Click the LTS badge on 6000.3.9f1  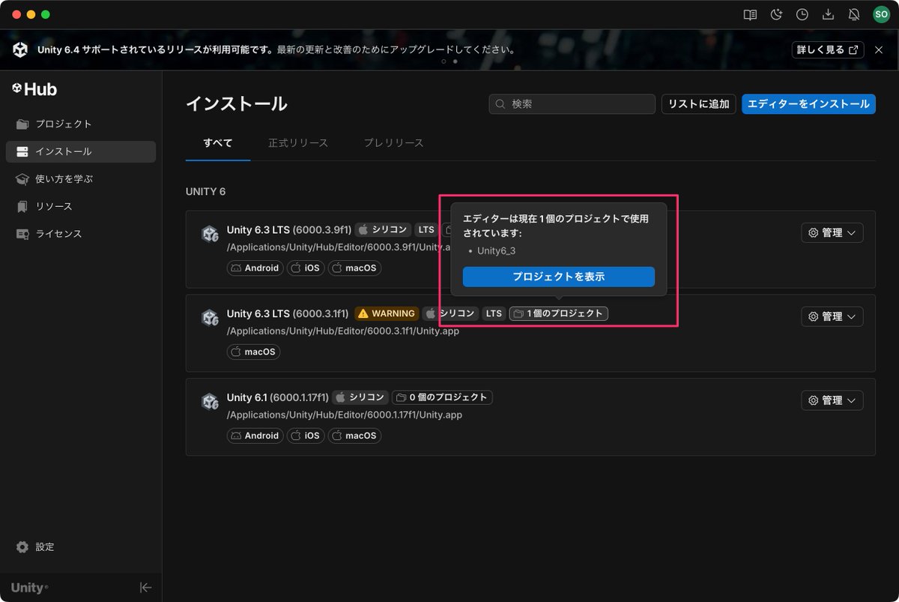point(426,229)
